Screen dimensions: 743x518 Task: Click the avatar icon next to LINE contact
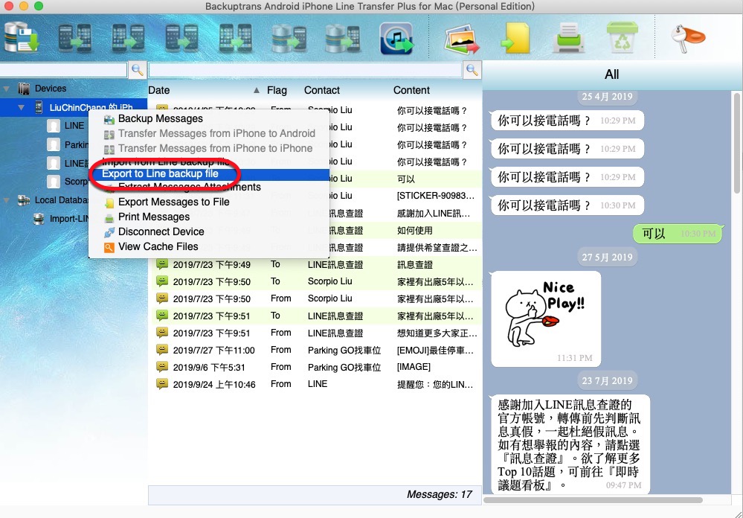(54, 126)
